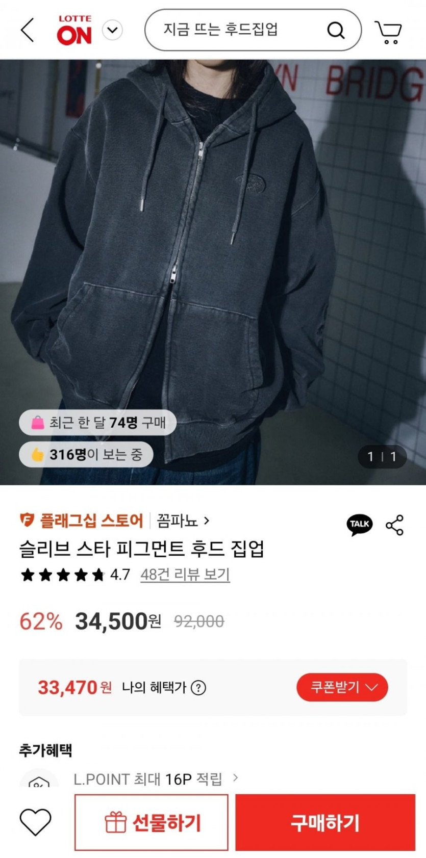Viewport: 426px width, 858px height.
Task: Expand the dropdown beside Lotte ON logo
Action: click(x=112, y=30)
